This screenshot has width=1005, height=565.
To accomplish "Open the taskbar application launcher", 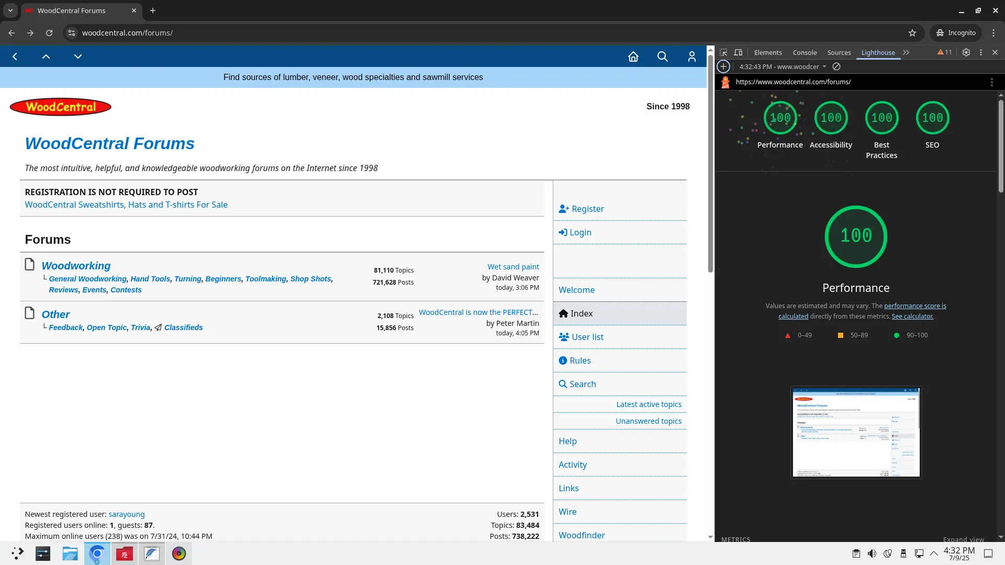I will (17, 553).
